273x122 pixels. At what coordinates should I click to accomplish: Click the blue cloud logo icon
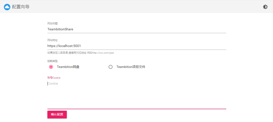(7, 7)
